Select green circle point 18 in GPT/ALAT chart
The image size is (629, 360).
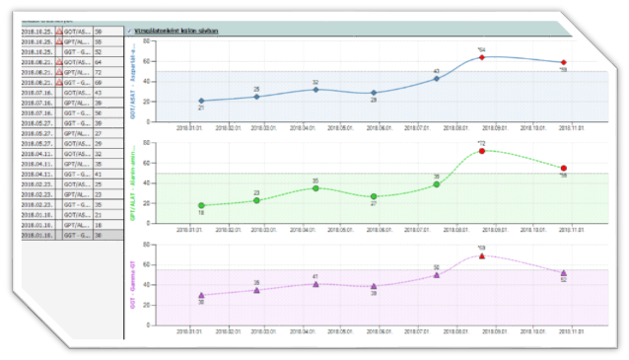tap(201, 205)
